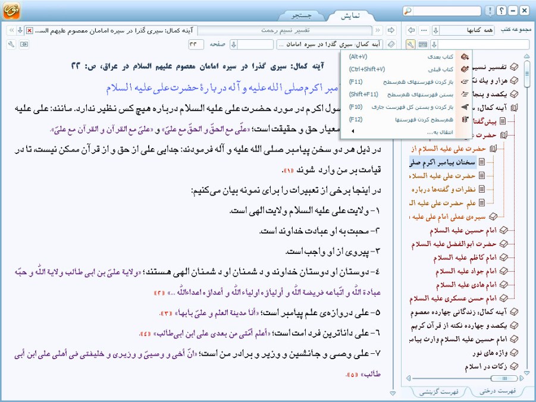Switch to the جستجو tab
Viewport: 536px width, 402px height.
[x=301, y=15]
